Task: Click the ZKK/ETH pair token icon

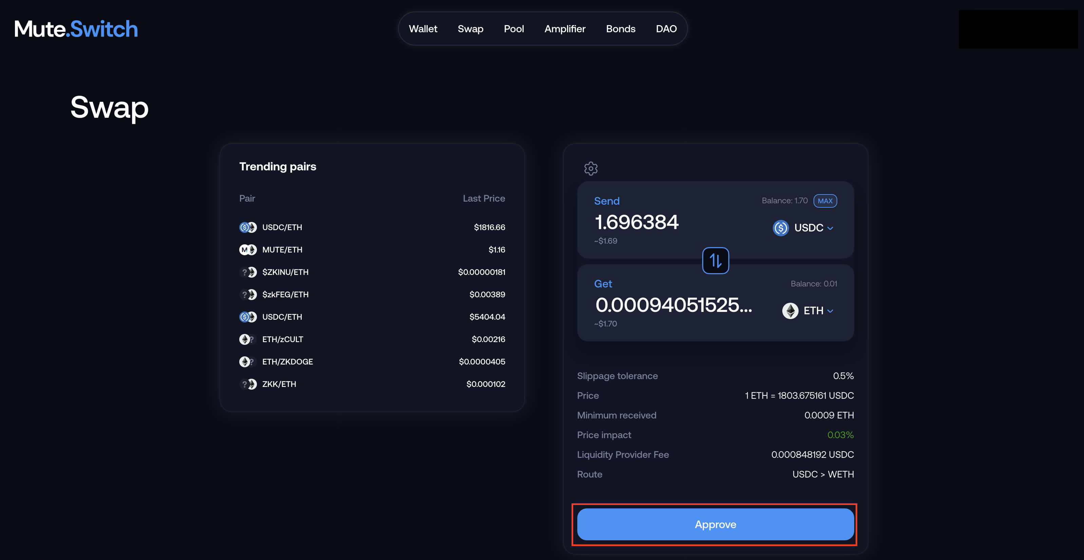Action: click(247, 384)
